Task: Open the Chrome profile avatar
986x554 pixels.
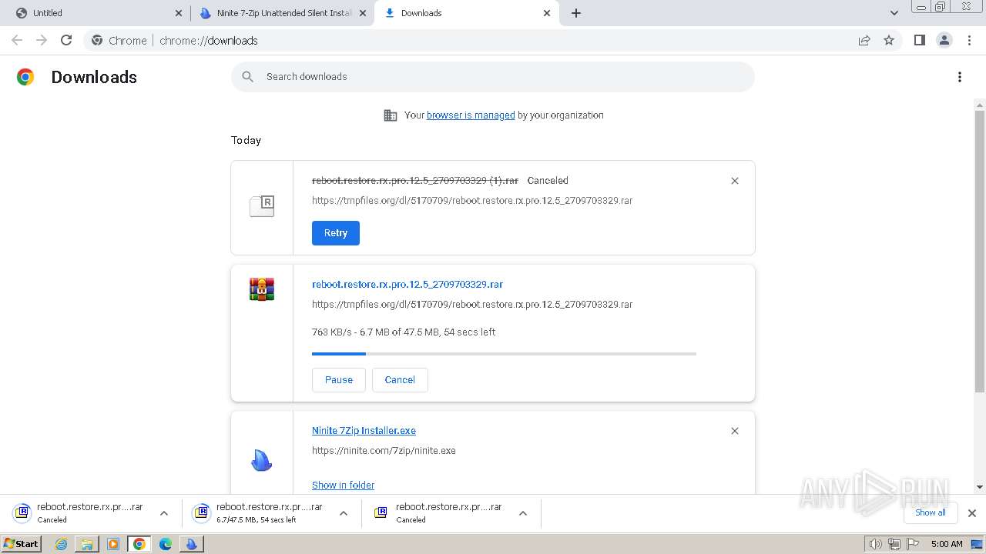Action: [944, 40]
